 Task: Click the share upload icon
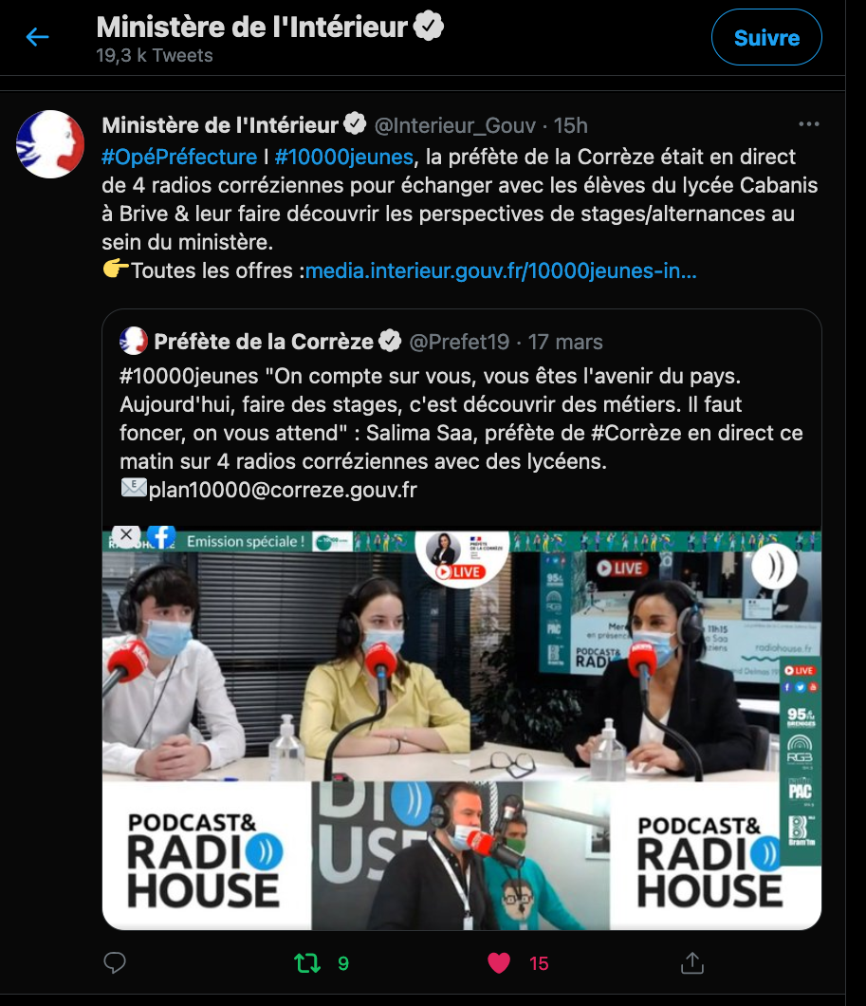(692, 962)
